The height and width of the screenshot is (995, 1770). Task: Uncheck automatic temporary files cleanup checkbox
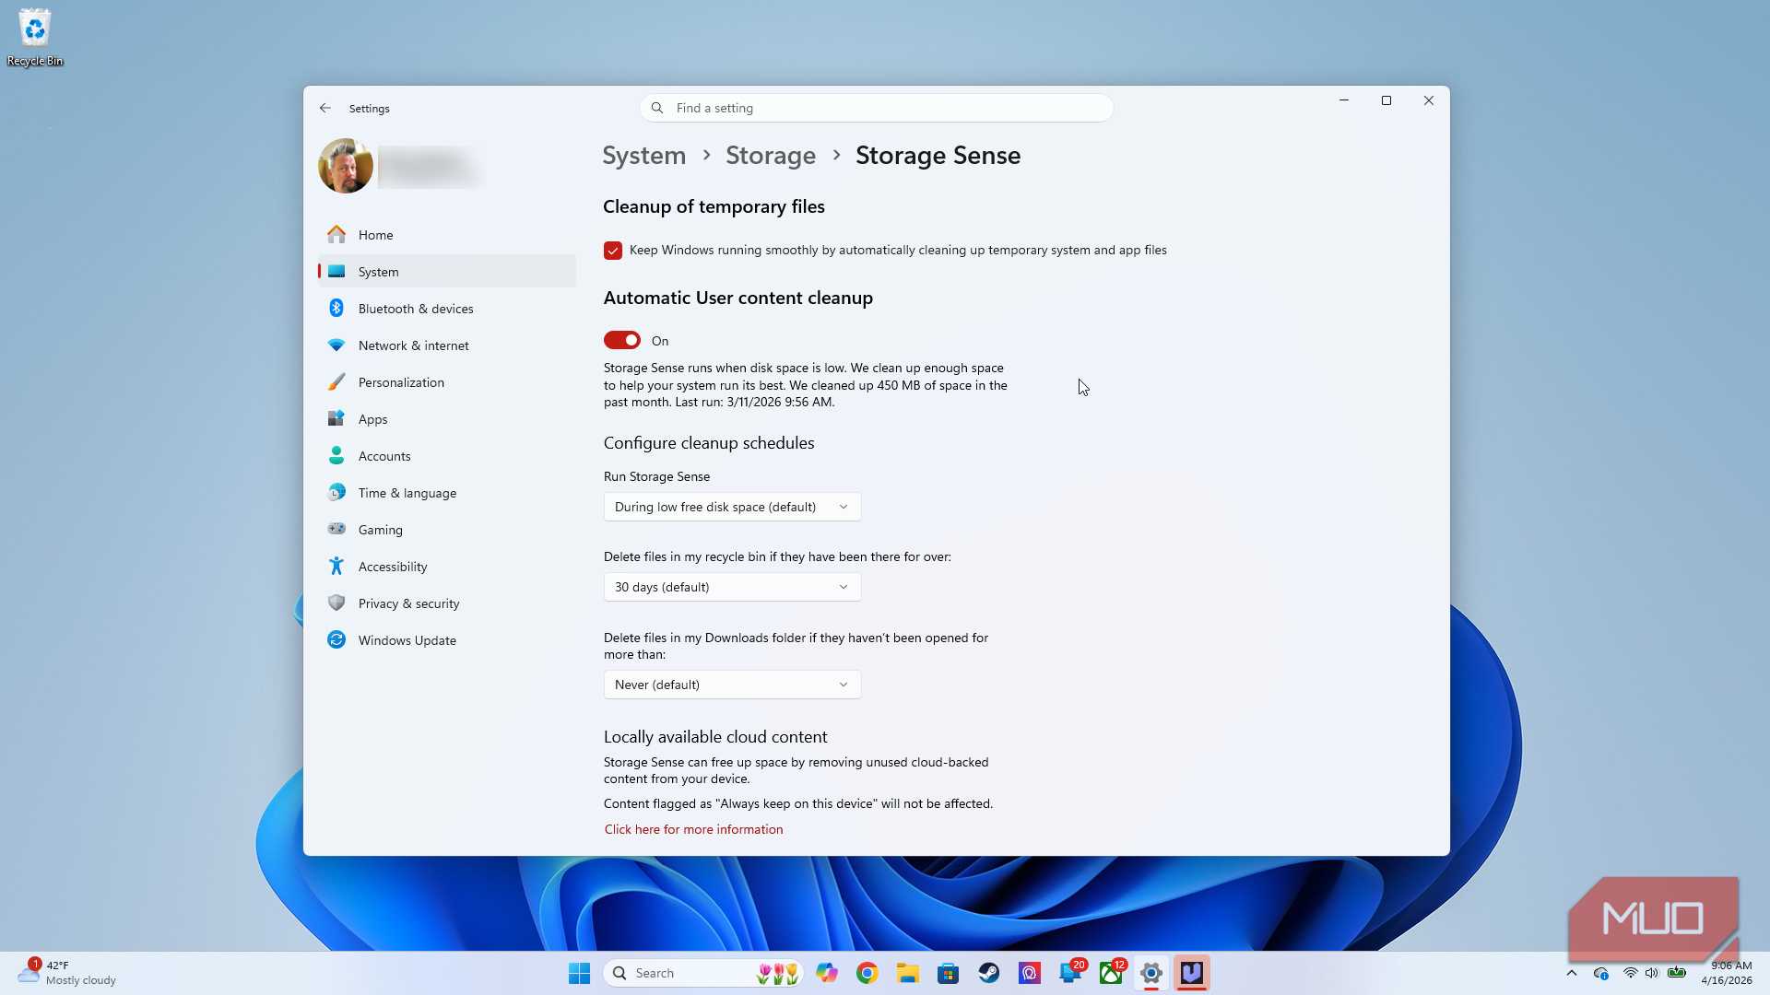pos(613,251)
